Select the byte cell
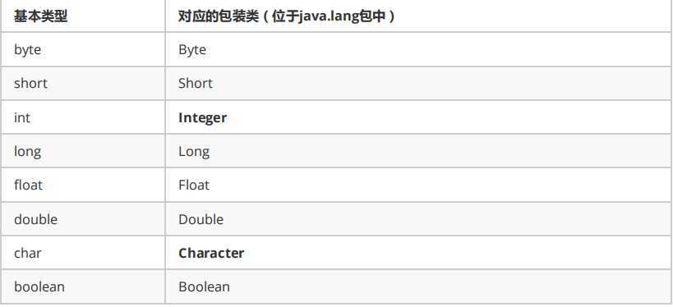Image resolution: width=673 pixels, height=307 pixels. tap(83, 49)
